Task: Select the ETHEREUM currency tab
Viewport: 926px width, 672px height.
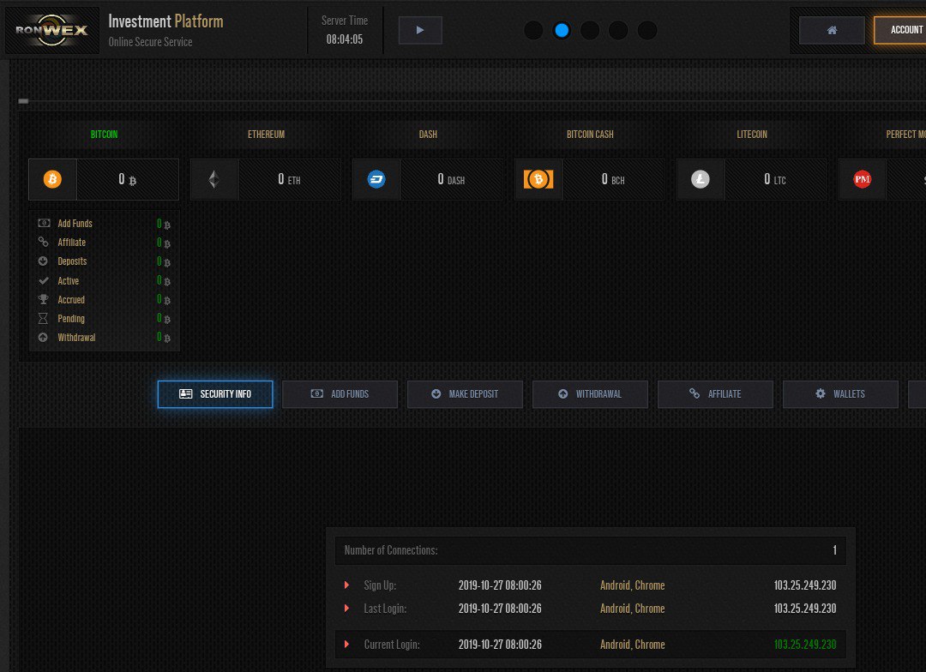Action: [266, 134]
